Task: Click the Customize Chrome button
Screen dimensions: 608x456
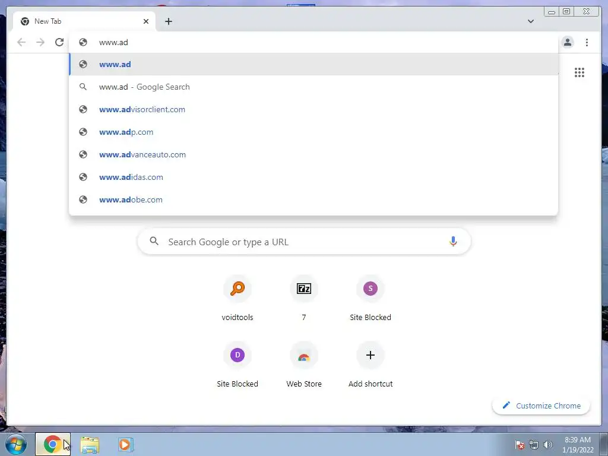Action: pyautogui.click(x=541, y=406)
